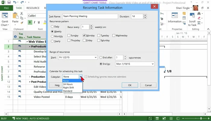This screenshot has height=121, width=211.
Task: Click the Fill down icon in Editing
Action: tap(199, 23)
